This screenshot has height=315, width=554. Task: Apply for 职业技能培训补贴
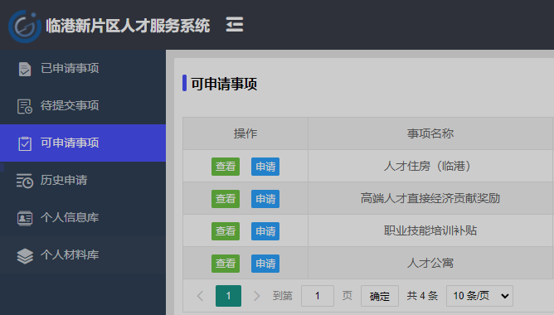[x=265, y=231]
